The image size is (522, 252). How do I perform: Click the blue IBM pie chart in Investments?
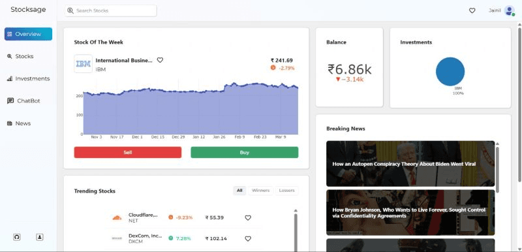pos(450,72)
